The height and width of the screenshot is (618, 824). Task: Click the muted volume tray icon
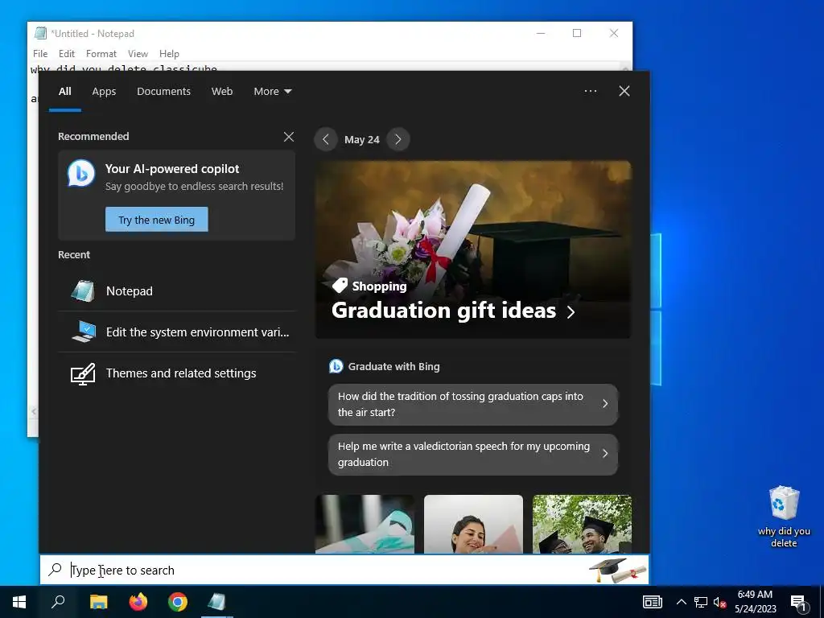719,602
